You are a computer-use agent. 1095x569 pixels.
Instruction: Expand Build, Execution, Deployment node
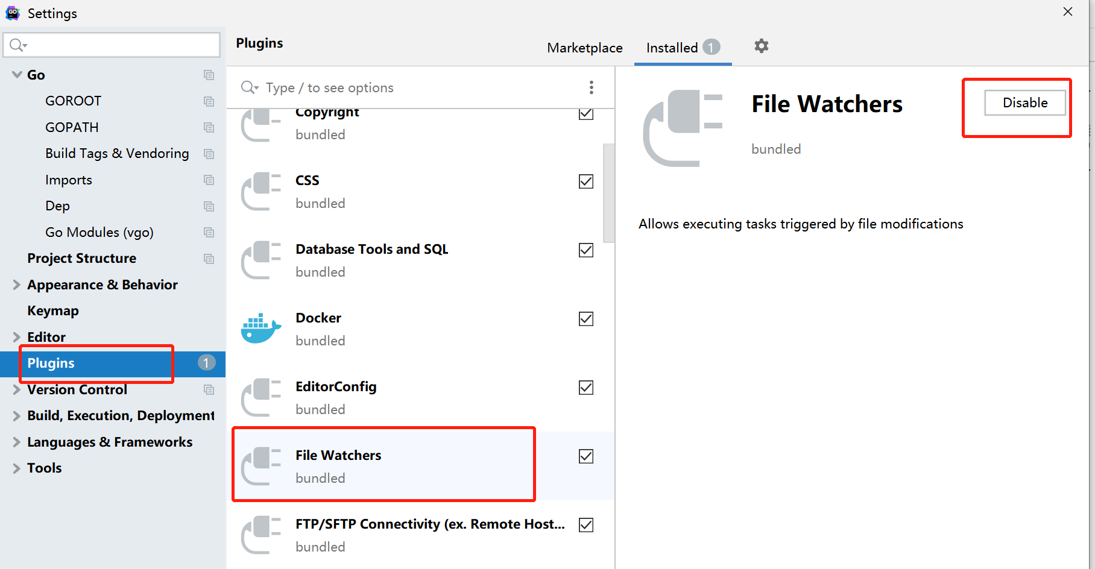click(x=17, y=416)
